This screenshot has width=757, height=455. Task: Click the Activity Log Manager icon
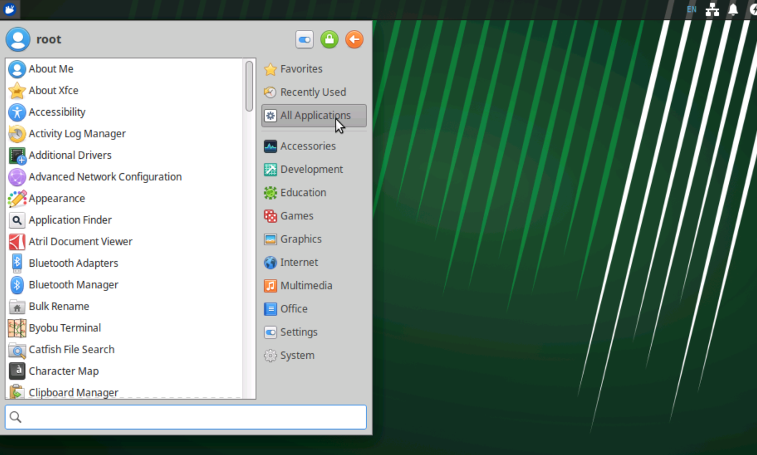17,134
